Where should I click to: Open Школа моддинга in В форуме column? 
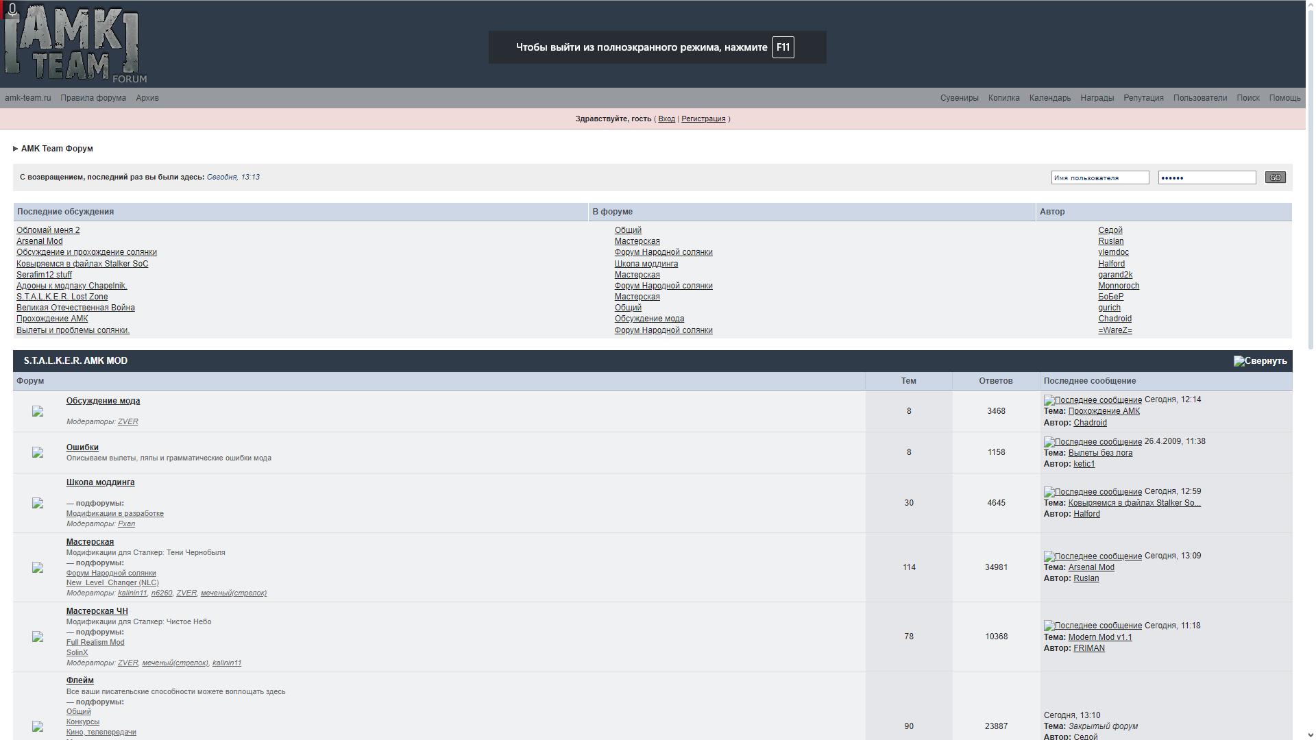(x=646, y=264)
